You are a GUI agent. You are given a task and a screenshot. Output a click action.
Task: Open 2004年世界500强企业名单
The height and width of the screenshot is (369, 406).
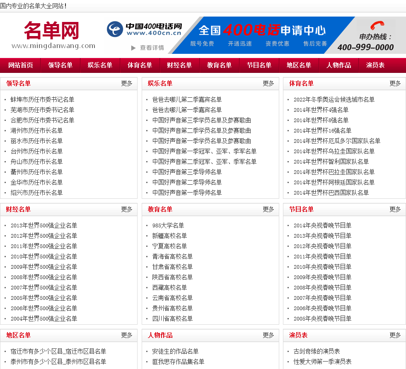tap(44, 319)
